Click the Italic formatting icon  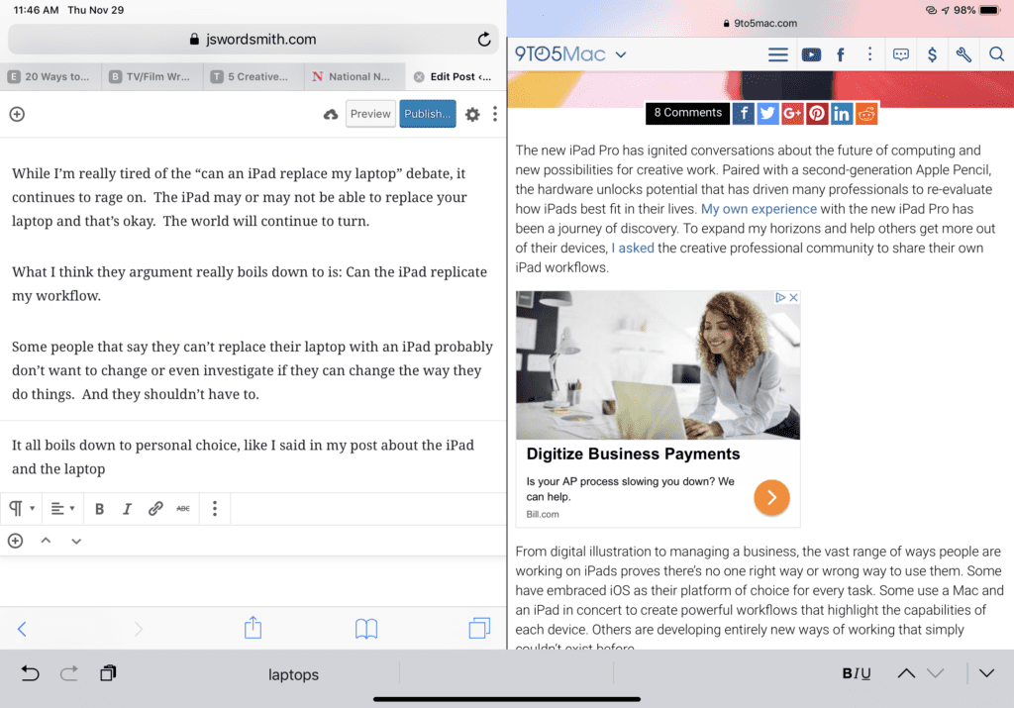pyautogui.click(x=127, y=509)
